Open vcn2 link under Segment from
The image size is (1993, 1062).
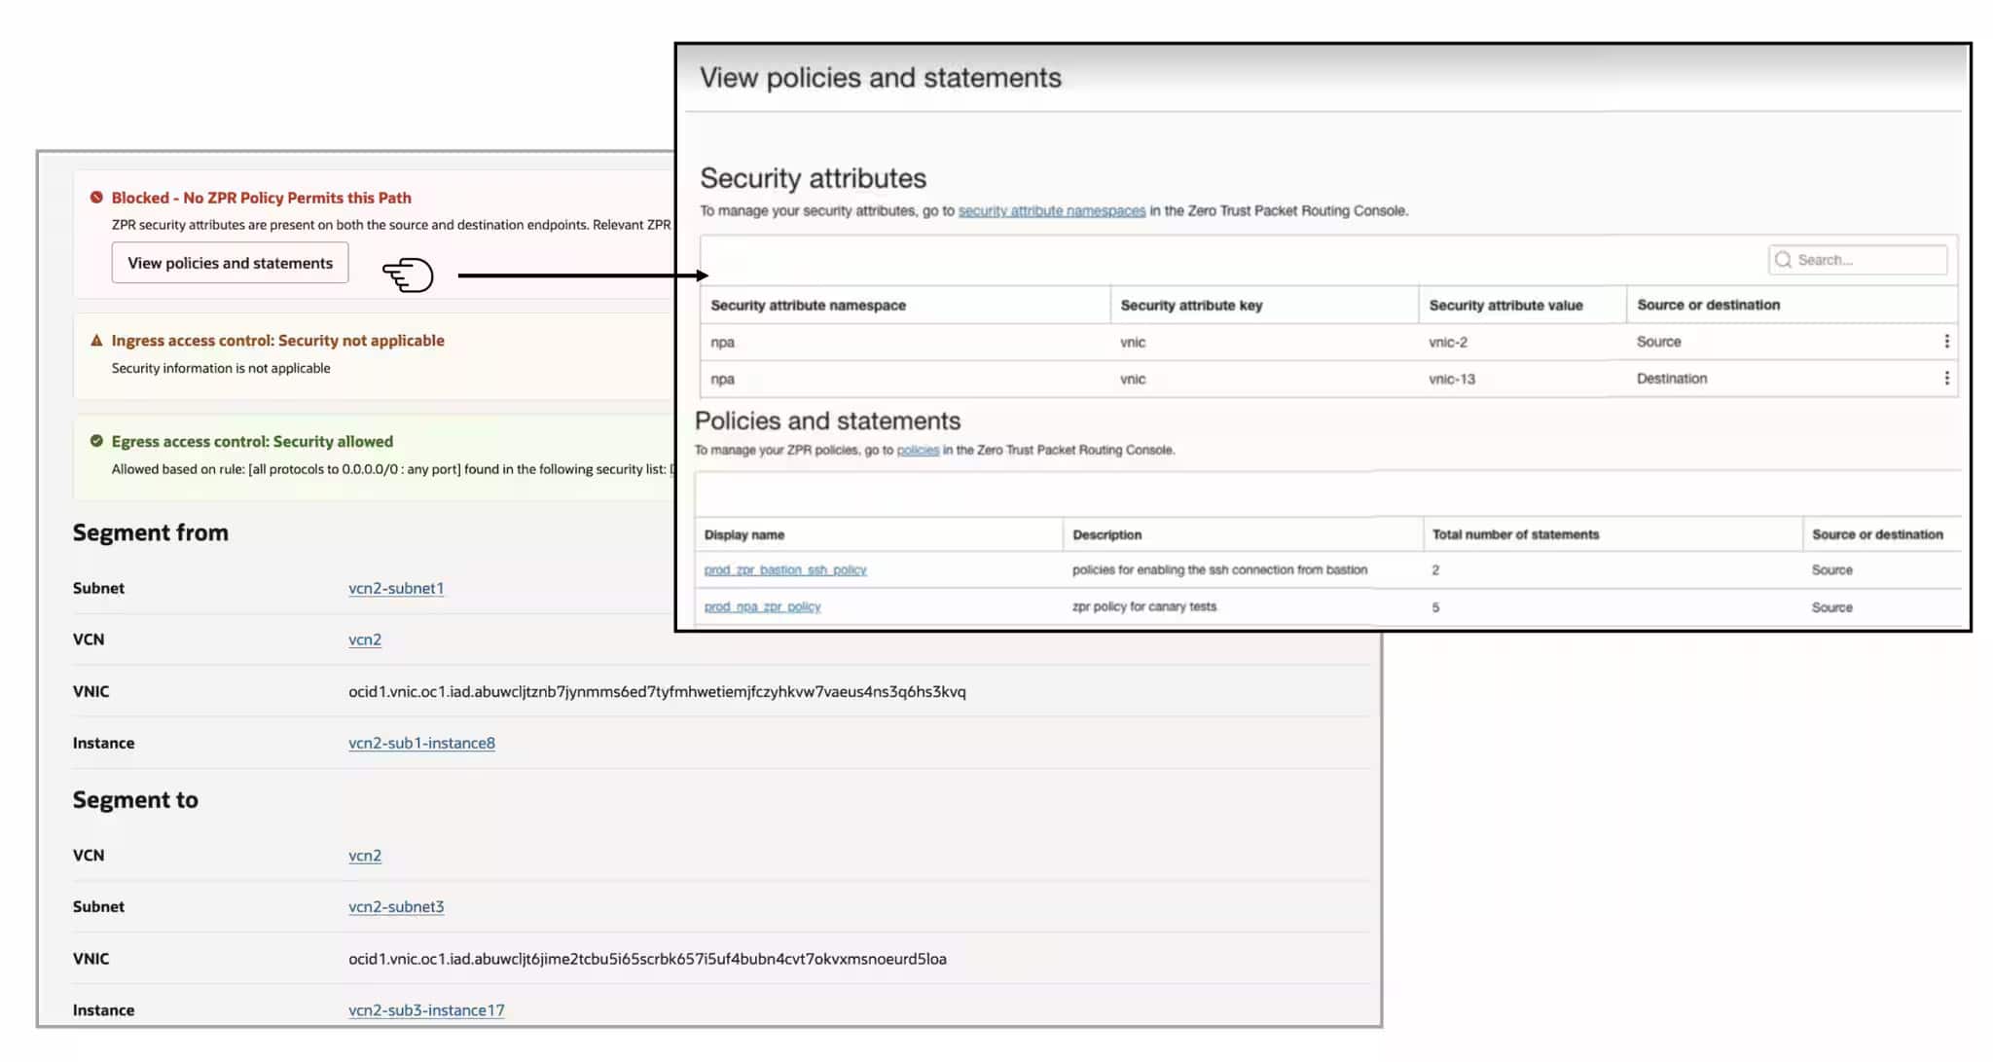[x=365, y=640]
